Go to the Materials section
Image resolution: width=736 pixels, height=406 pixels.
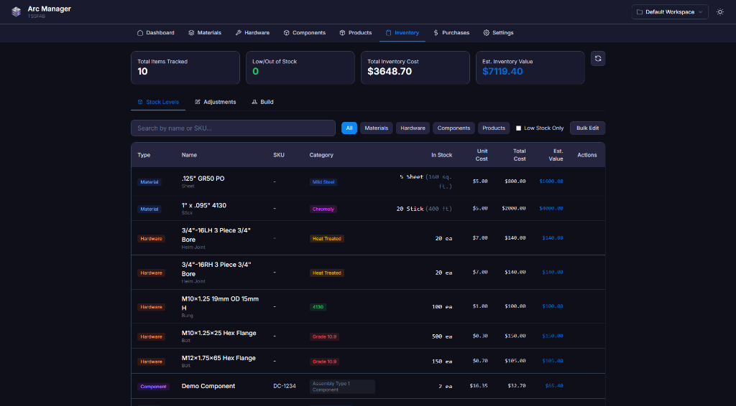205,33
